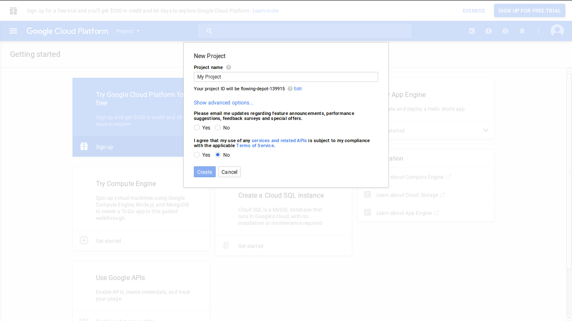Open the hamburger navigation menu
572x321 pixels.
coord(13,31)
